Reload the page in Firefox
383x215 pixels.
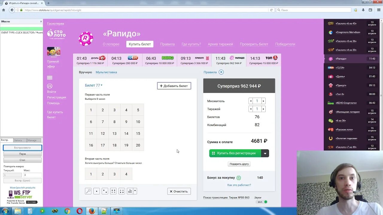click(x=271, y=10)
